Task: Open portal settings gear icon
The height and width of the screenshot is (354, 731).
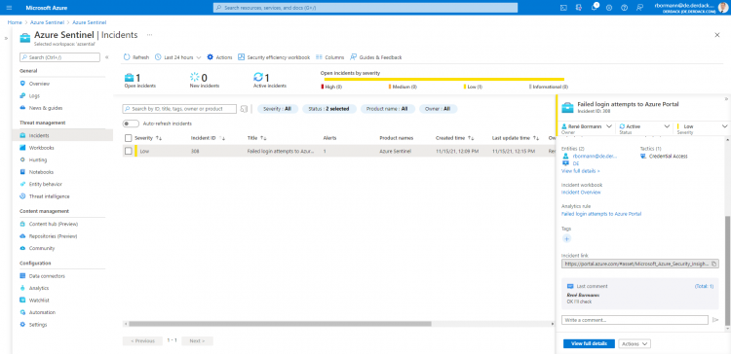Action: (x=609, y=8)
